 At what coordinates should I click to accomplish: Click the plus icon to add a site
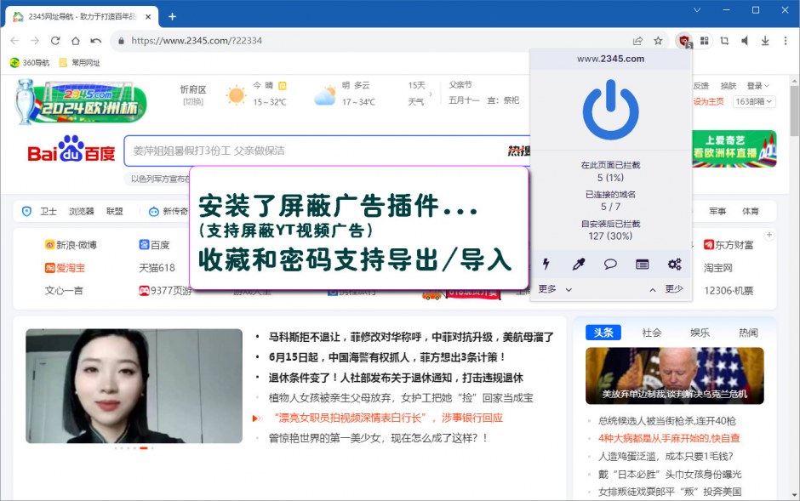(769, 235)
